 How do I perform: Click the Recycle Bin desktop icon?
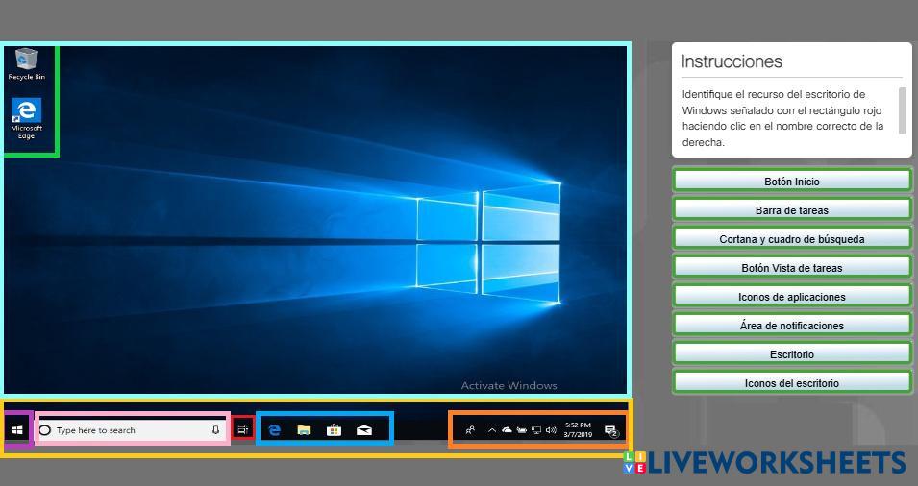click(27, 63)
